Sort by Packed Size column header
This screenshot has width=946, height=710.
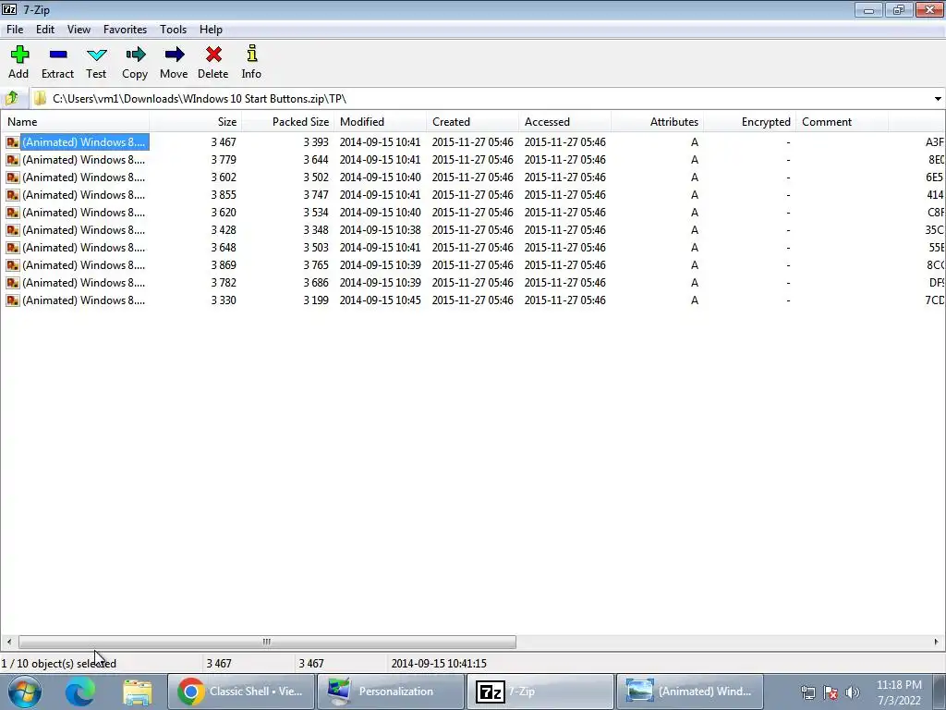(288, 122)
